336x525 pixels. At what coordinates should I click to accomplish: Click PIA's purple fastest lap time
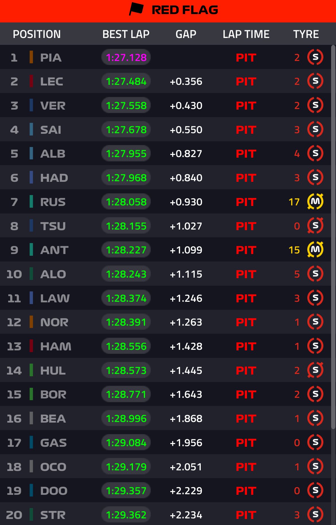126,57
